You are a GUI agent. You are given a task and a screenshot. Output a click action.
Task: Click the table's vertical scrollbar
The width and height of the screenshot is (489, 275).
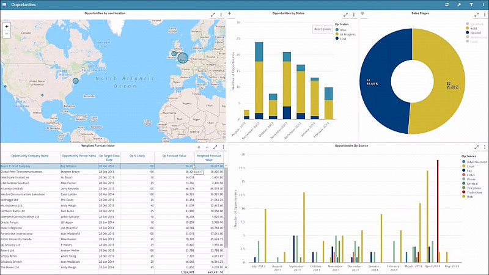pyautogui.click(x=226, y=207)
